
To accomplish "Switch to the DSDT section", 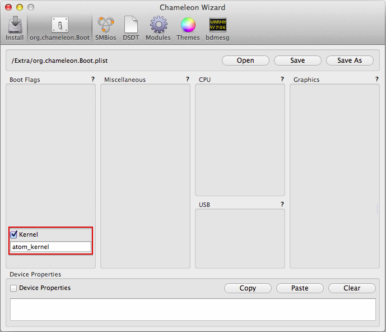I will [x=131, y=28].
